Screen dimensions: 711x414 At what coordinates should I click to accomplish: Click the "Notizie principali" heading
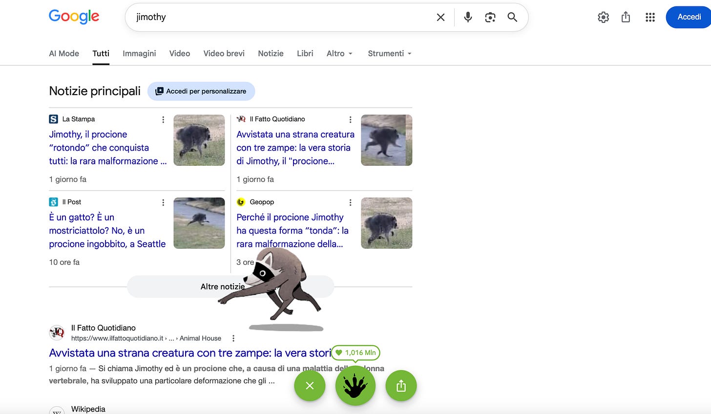(x=95, y=91)
